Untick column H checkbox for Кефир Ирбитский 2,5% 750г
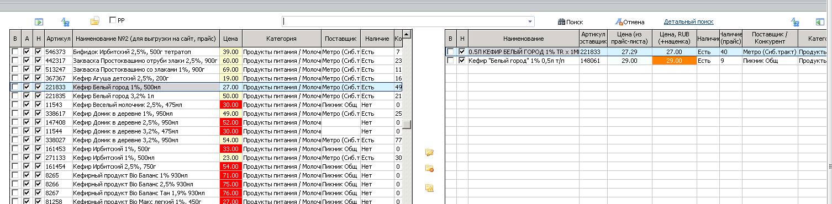Image resolution: width=832 pixels, height=204 pixels. [x=38, y=167]
